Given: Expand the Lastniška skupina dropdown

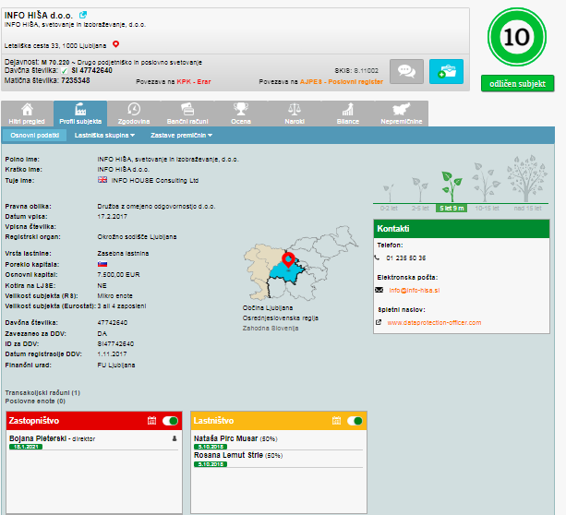Looking at the screenshot, I should click(104, 136).
